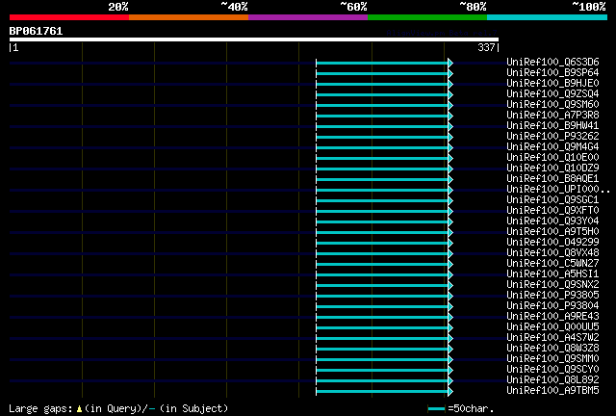Click the Large gaps legend text

118,408
